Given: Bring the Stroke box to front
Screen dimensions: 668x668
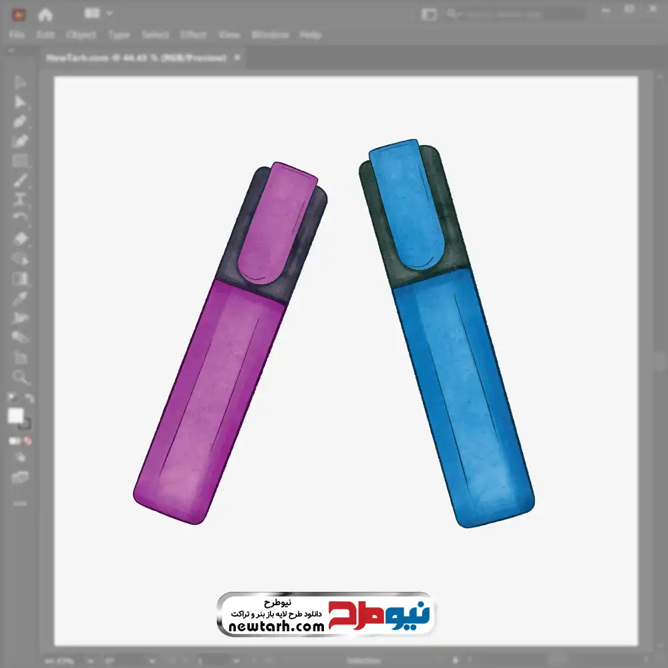Looking at the screenshot, I should (25, 424).
